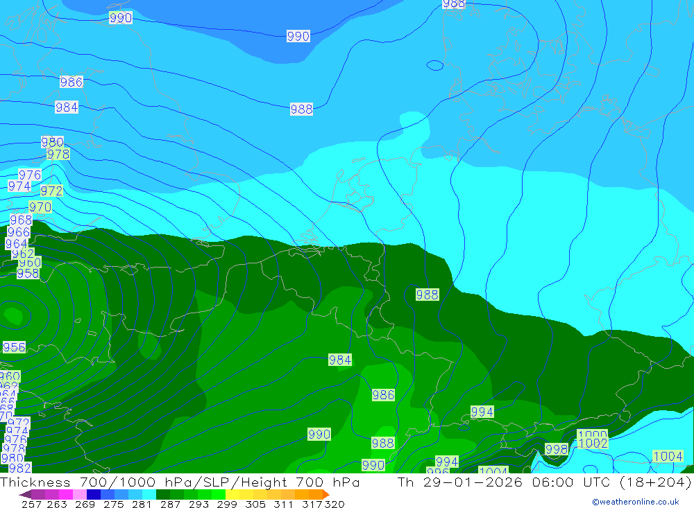Click the cyan legend swatch beside dark green
Image resolution: width=694 pixels, height=508 pixels.
point(149,494)
